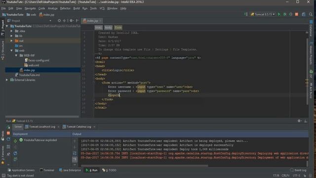Open the Event Log button
The height and width of the screenshot is (178, 316).
(x=298, y=170)
